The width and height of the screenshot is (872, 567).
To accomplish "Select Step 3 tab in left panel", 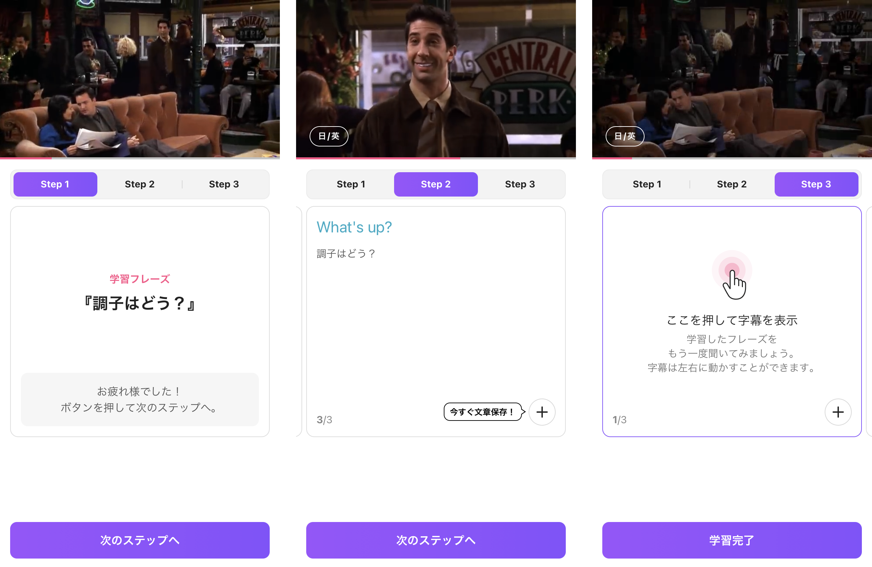I will (224, 184).
